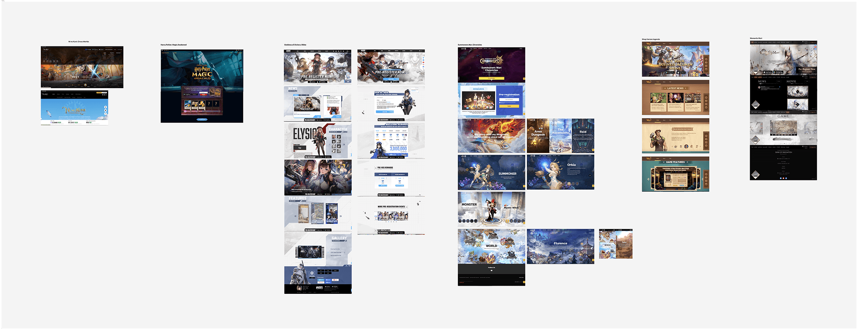858x330 pixels.
Task: Select the Summoners War 'Flurence' screenshot
Action: pyautogui.click(x=561, y=246)
